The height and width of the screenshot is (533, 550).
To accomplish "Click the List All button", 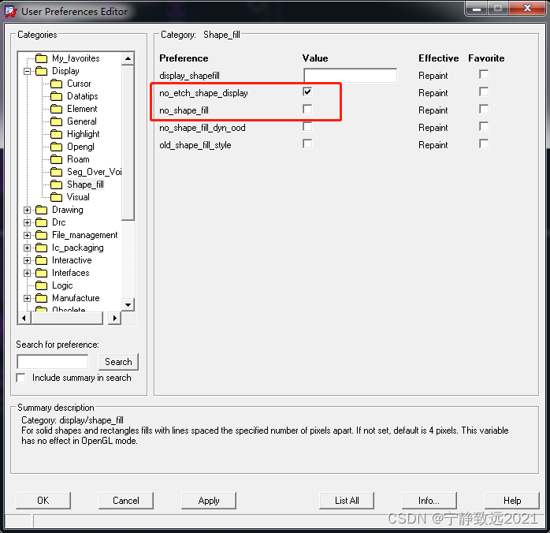I will pyautogui.click(x=347, y=501).
